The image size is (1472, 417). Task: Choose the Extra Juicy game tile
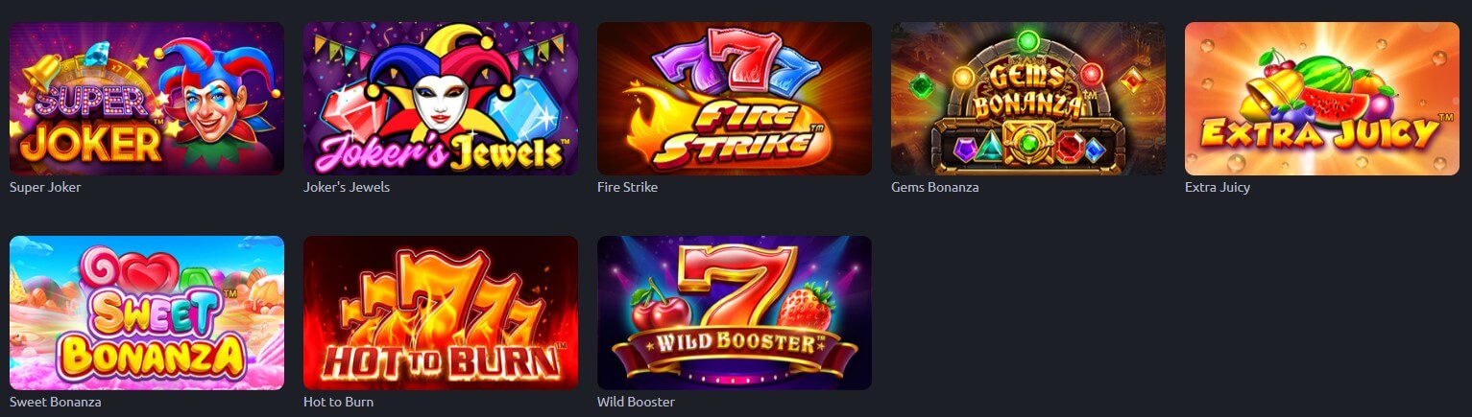tap(1322, 99)
